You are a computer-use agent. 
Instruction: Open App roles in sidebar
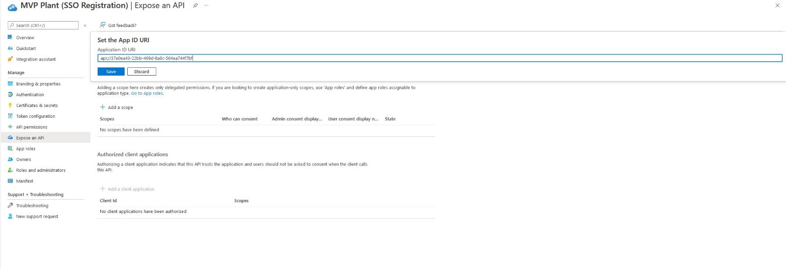[26, 149]
